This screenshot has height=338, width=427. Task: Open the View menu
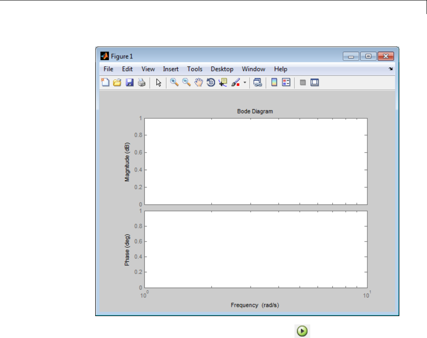pos(148,69)
